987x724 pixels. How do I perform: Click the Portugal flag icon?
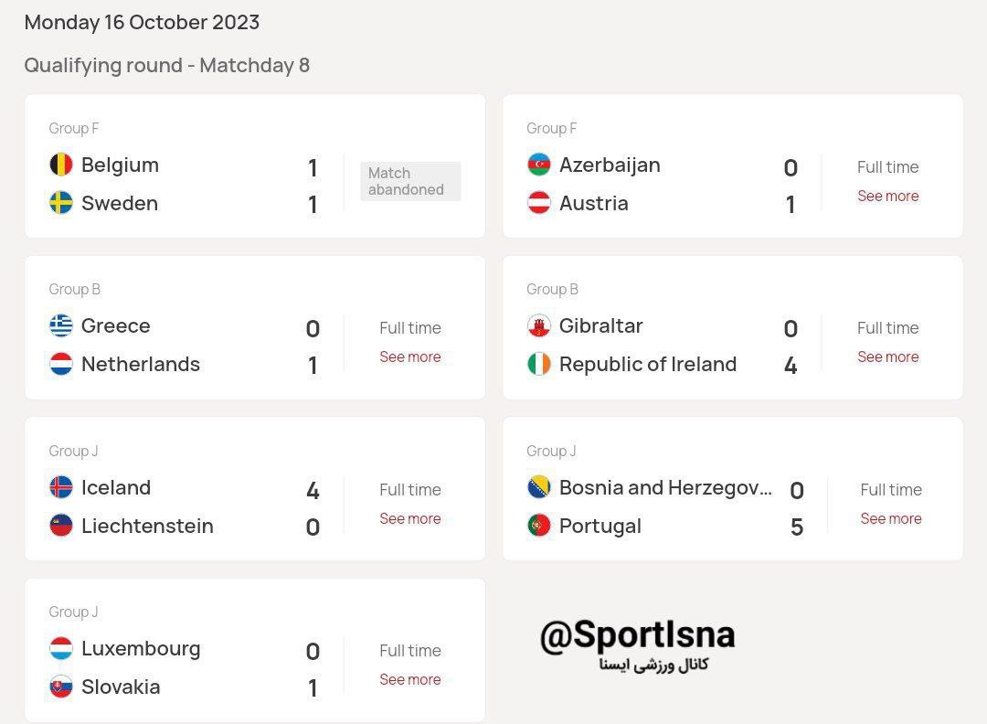click(x=539, y=526)
